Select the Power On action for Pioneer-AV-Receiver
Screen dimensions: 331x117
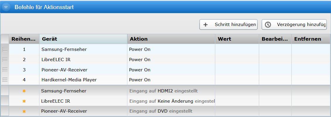140,70
